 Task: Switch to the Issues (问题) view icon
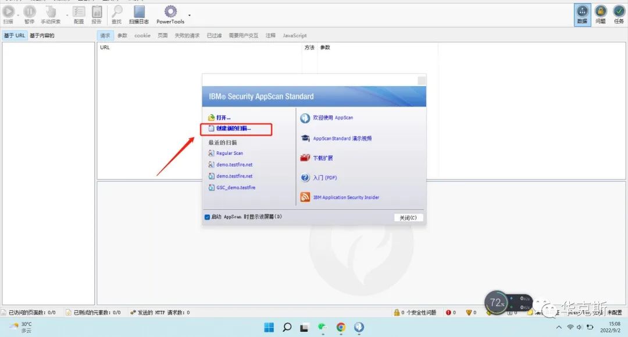click(601, 12)
